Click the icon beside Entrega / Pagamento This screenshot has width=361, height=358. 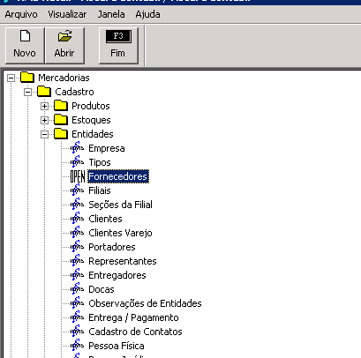77,317
